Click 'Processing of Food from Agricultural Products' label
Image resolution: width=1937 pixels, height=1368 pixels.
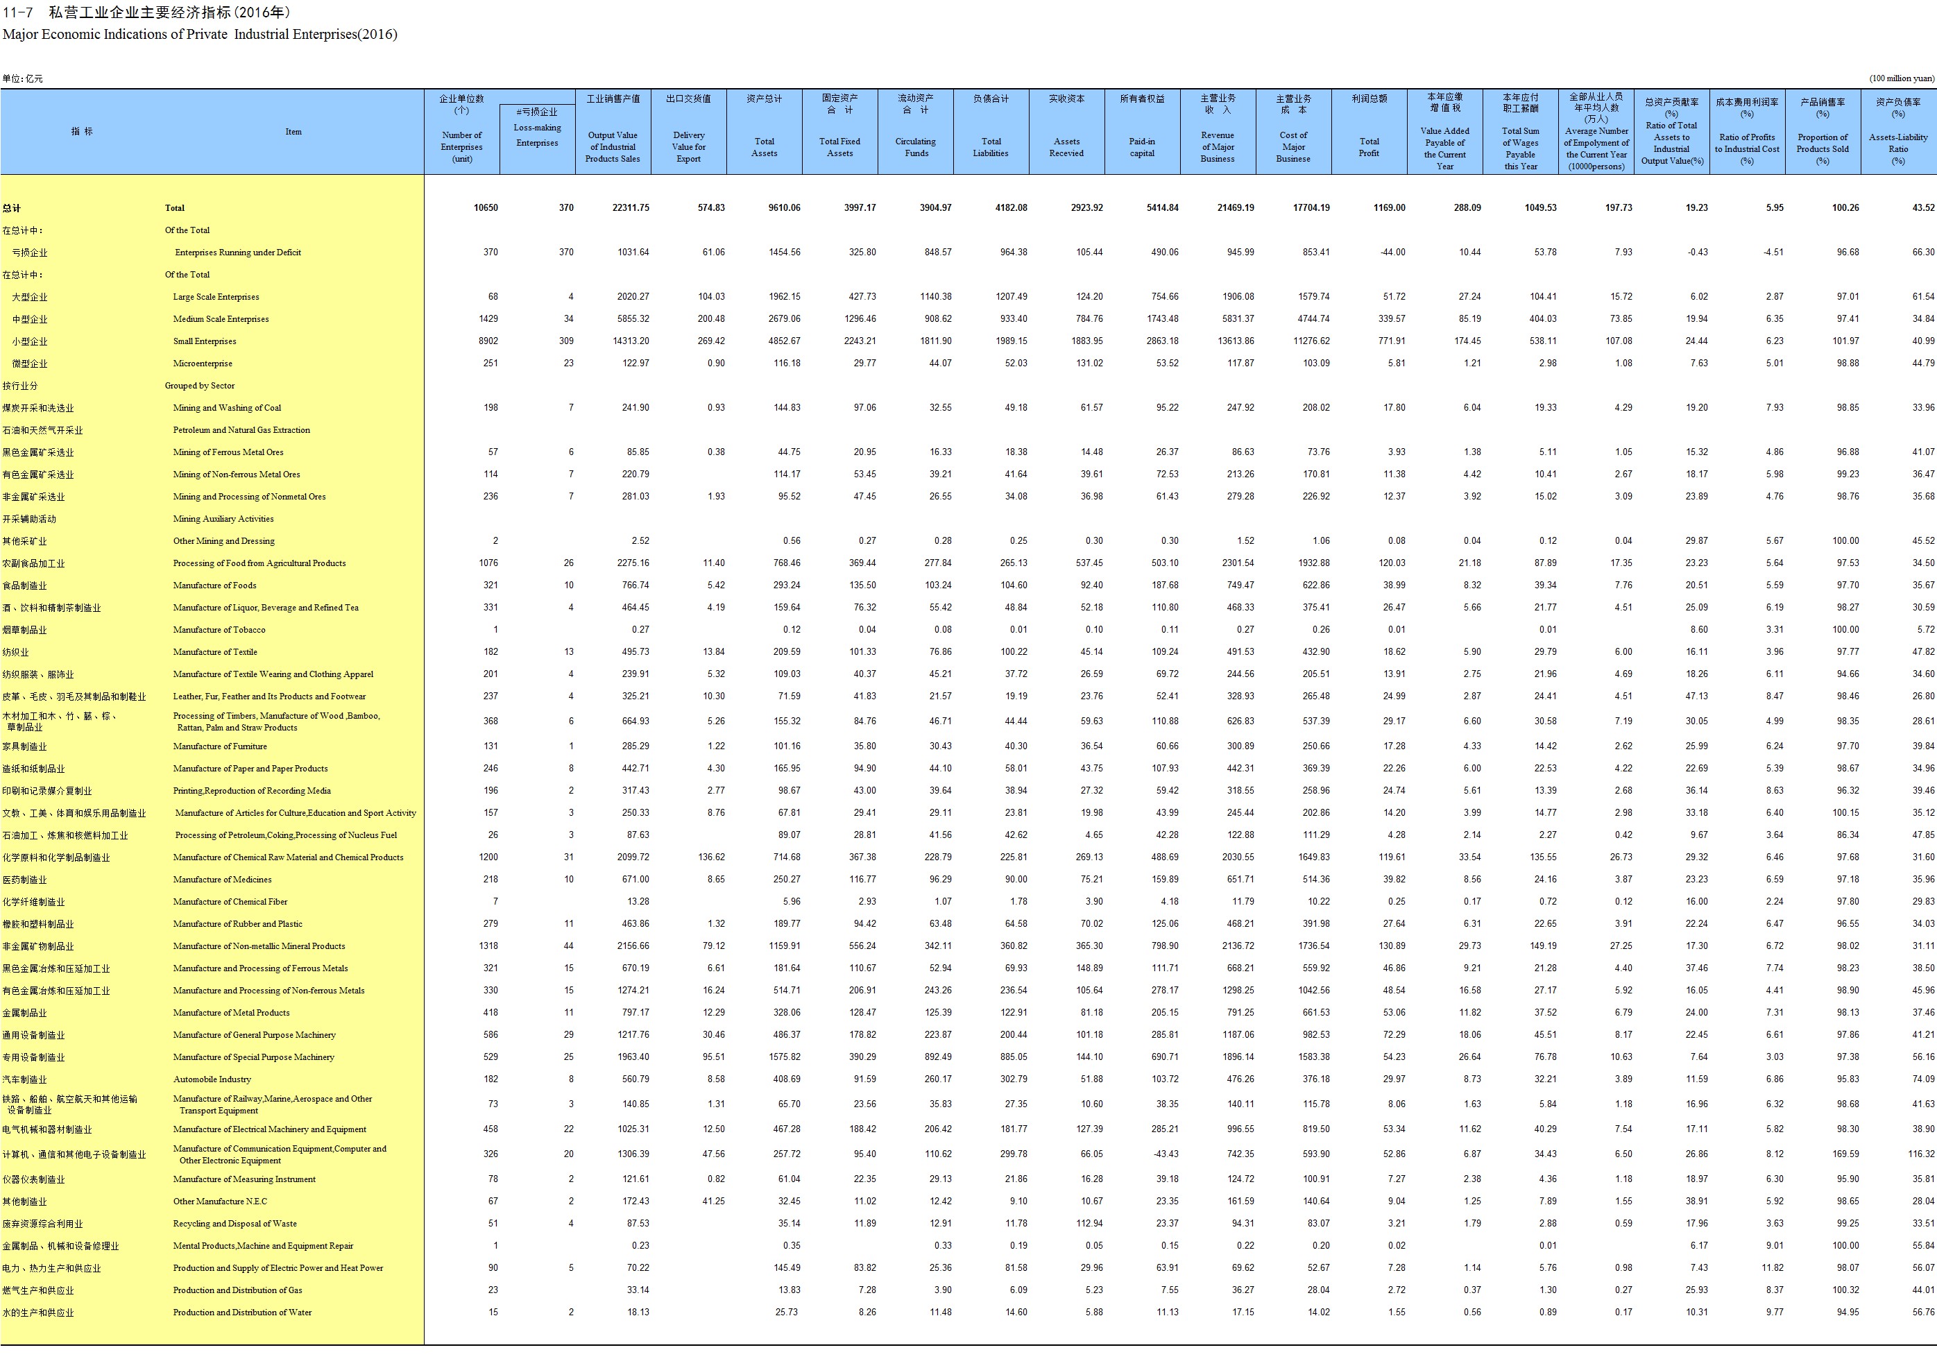pyautogui.click(x=260, y=563)
